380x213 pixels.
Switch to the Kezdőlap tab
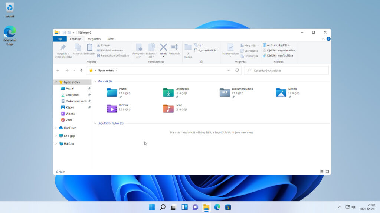point(75,39)
